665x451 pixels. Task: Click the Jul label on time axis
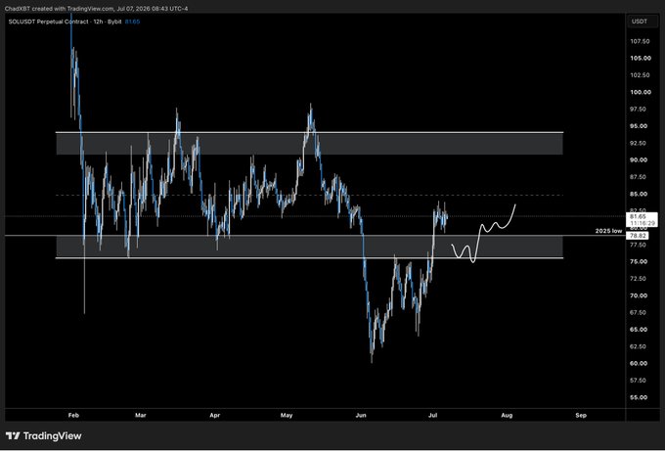[x=433, y=416]
